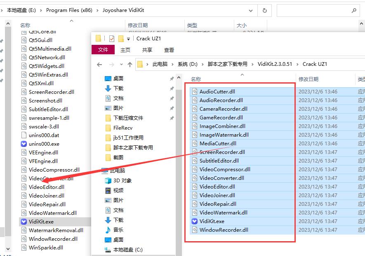This screenshot has width=365, height=256.
Task: Click the 本地磁盘 (C:) drive icon
Action: (108, 250)
